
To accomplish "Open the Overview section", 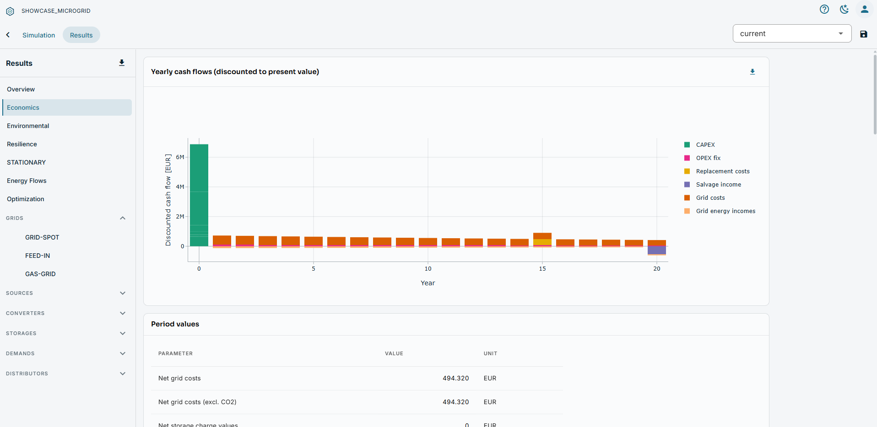I will click(67, 89).
